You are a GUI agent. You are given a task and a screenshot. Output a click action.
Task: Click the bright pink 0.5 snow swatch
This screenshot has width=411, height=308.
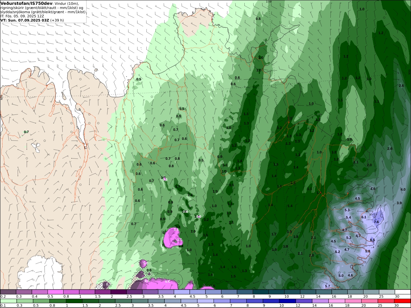(55, 292)
